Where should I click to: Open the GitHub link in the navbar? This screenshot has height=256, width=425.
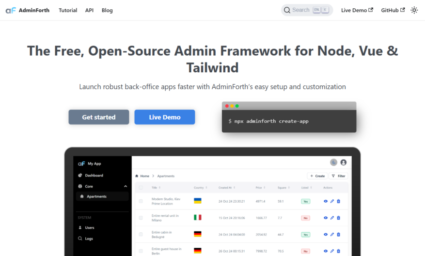[x=393, y=10]
